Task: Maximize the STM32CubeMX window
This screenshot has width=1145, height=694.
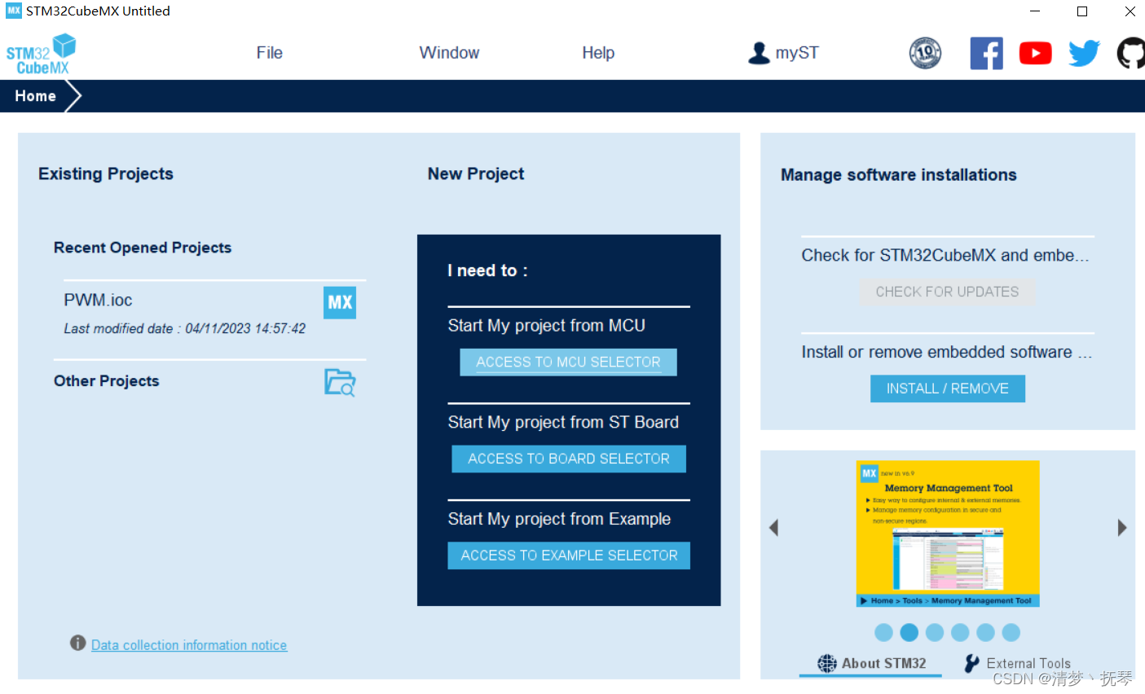Action: click(1082, 11)
